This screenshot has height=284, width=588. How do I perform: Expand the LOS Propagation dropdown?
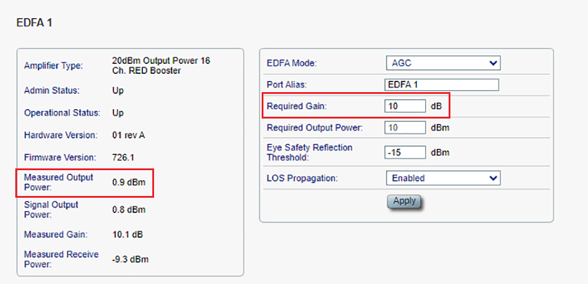click(x=442, y=178)
